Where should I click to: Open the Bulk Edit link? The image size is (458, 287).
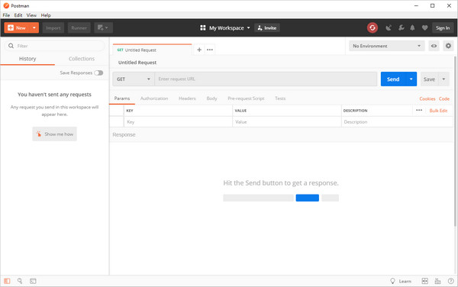click(438, 111)
